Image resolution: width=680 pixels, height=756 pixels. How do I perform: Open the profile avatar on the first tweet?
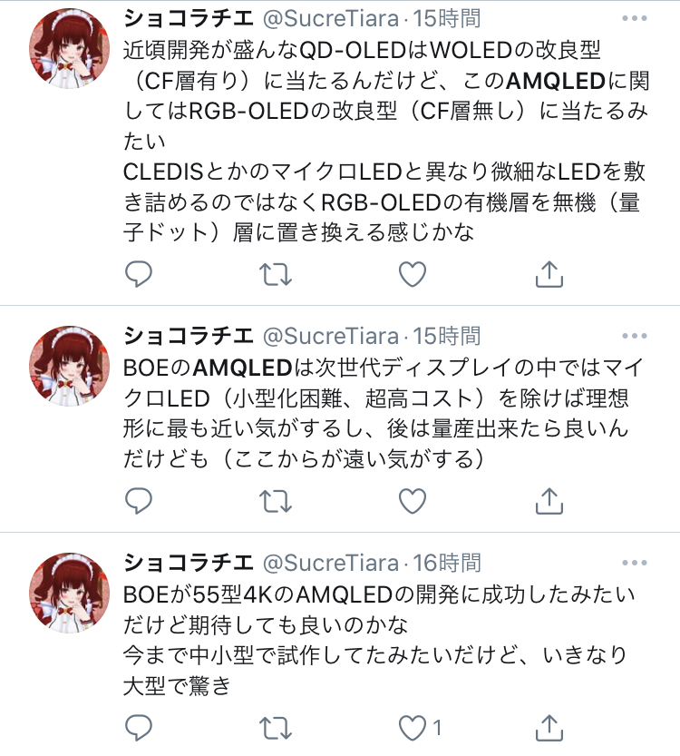coord(69,48)
